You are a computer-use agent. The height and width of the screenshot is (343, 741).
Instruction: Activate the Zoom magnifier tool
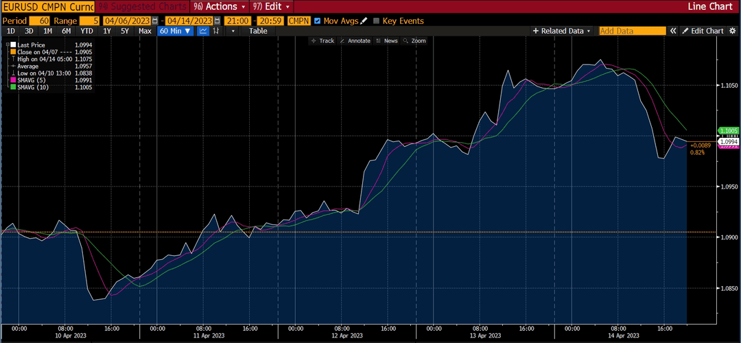[414, 41]
